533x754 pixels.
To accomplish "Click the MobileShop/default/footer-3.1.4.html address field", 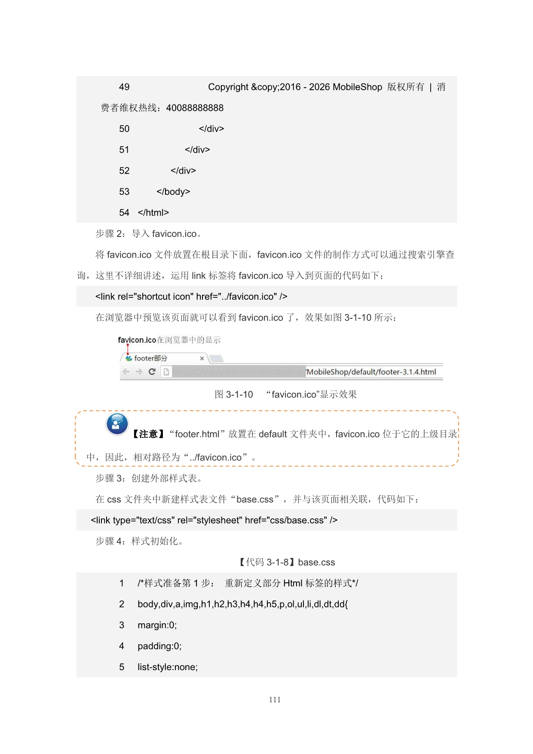I will click(307, 372).
